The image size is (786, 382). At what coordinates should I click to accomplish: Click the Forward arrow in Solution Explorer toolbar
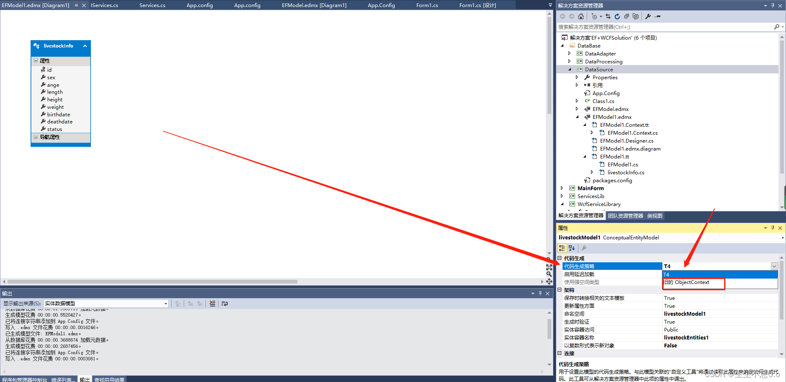click(572, 16)
